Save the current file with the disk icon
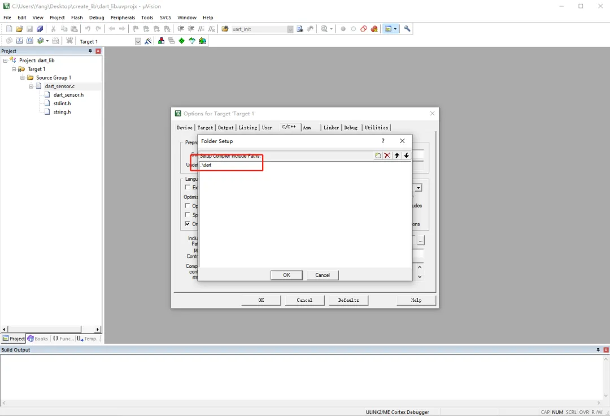Viewport: 610px width, 416px height. [29, 29]
